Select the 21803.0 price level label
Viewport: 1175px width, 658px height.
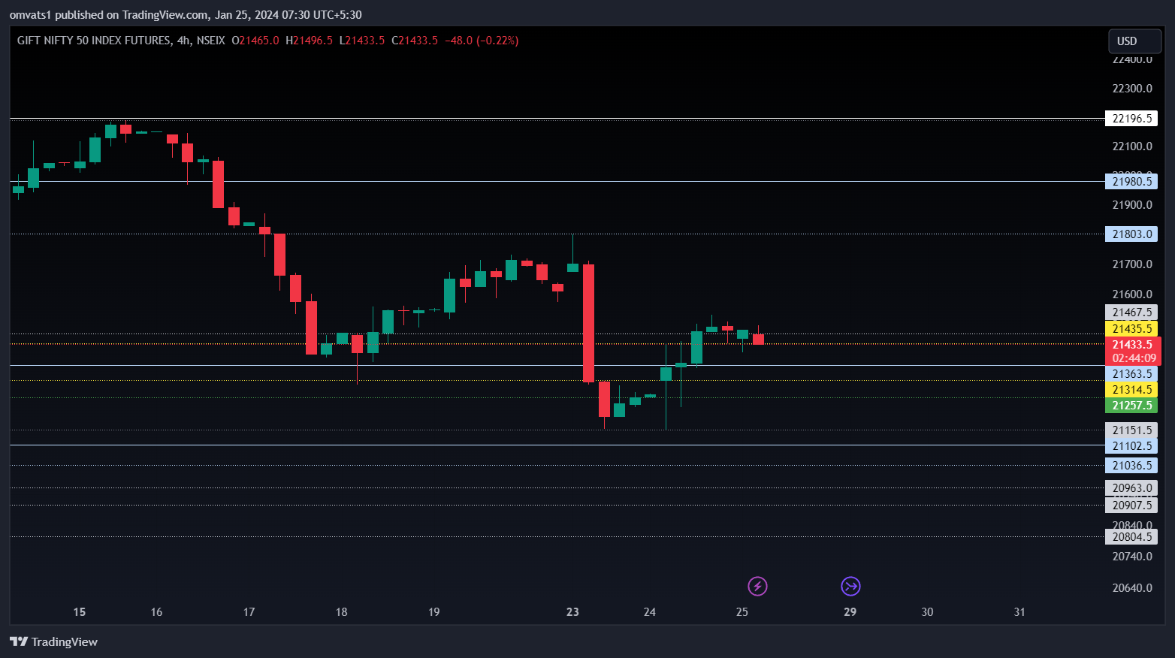1131,234
